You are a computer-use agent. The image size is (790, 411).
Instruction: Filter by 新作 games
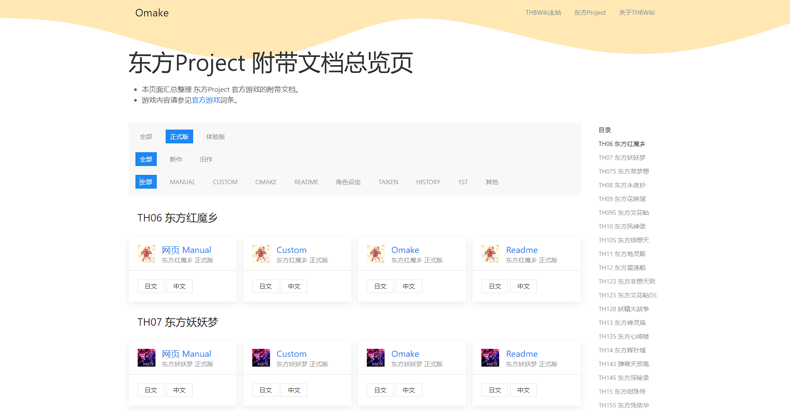tap(176, 159)
